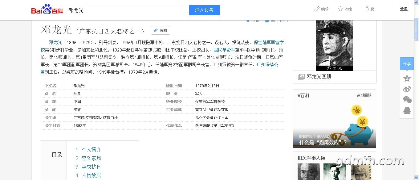Click the 登录 login link

[404, 9]
